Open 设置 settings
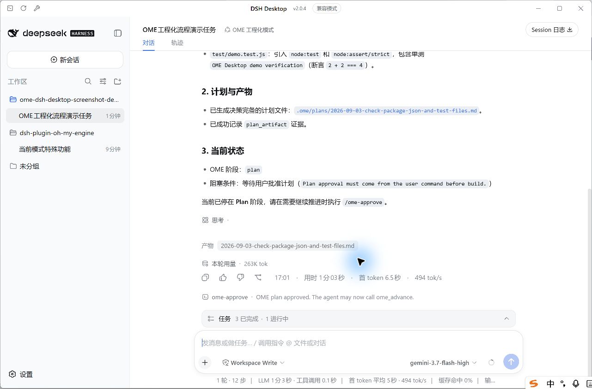 [21, 374]
